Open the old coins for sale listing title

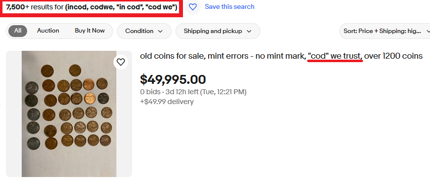coord(281,56)
